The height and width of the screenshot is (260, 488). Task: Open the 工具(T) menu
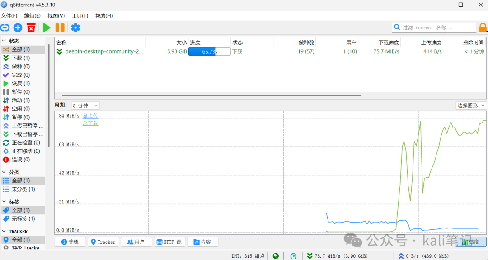tap(80, 15)
